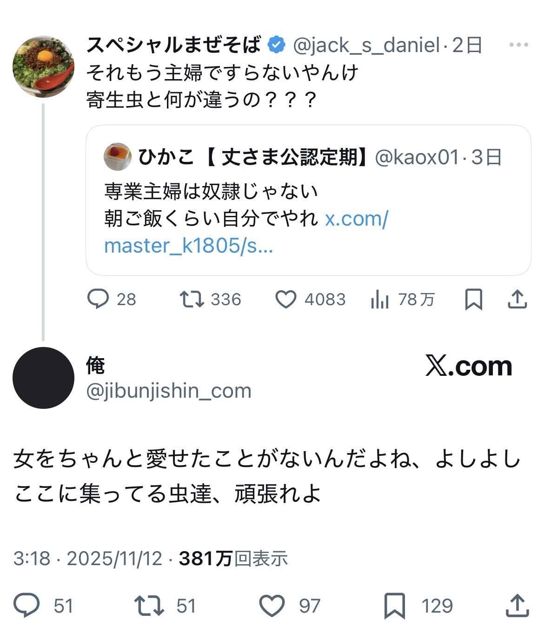Screen dimensions: 544x627
Task: View analytics showing 78万 views
Action: [380, 300]
